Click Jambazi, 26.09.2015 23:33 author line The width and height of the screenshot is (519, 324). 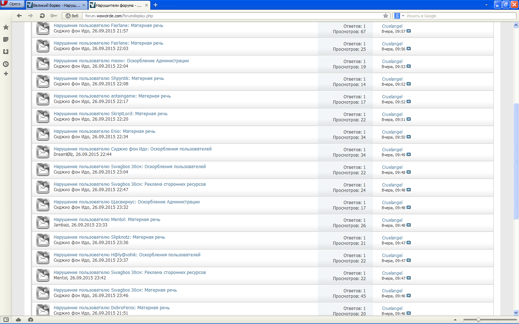click(80, 225)
